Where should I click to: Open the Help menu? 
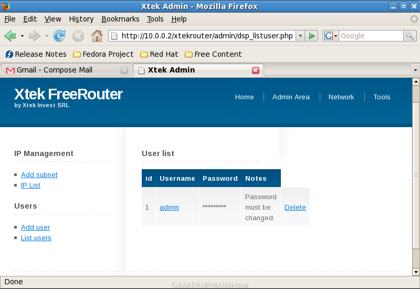(179, 19)
